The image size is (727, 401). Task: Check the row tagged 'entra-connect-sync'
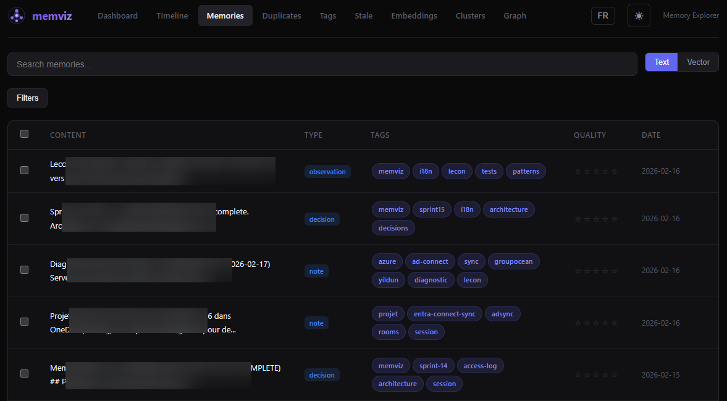[x=25, y=322]
